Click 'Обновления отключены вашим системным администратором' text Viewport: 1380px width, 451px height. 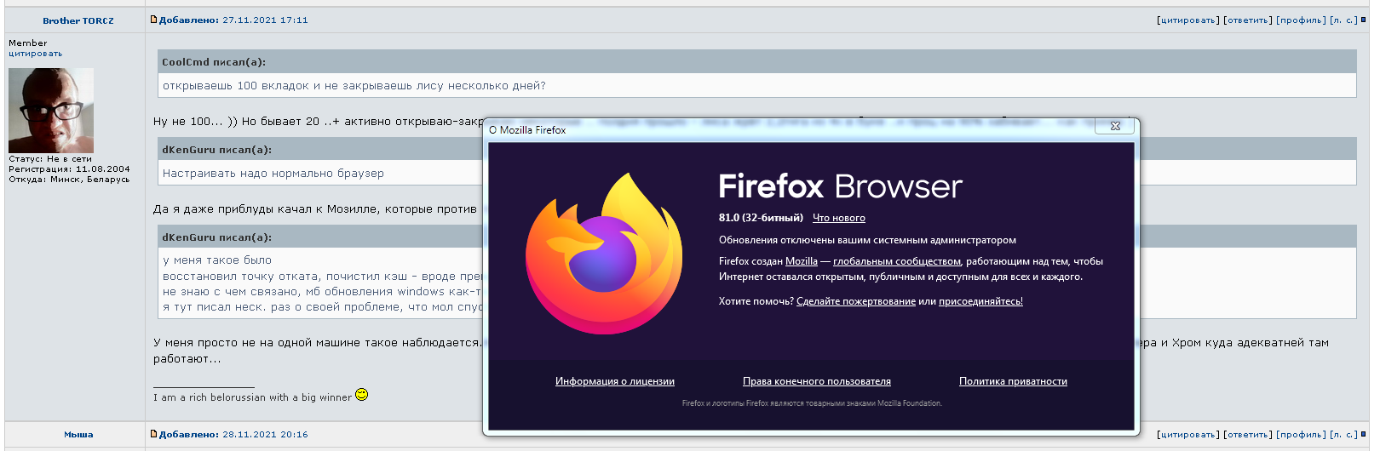[867, 240]
